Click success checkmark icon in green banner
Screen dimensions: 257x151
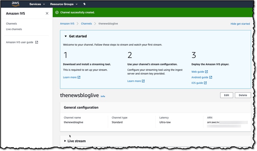pyautogui.click(x=57, y=12)
